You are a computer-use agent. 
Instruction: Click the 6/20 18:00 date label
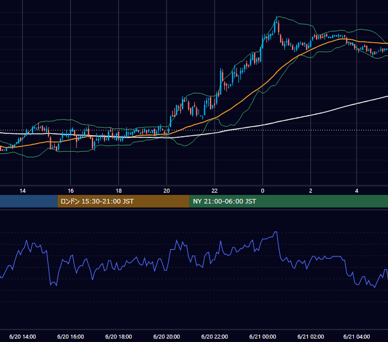[119, 336]
